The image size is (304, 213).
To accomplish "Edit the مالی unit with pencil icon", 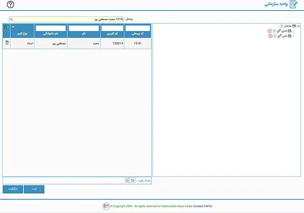I will click(280, 36).
